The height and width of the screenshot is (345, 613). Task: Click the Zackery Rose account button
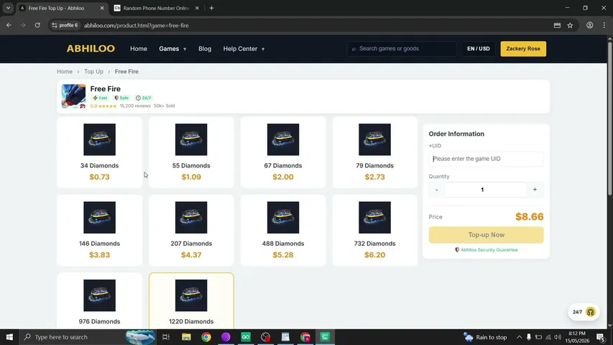coord(523,48)
